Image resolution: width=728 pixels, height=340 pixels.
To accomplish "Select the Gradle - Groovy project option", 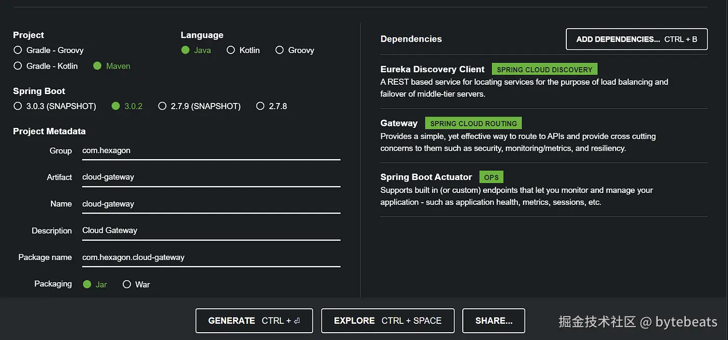I will [18, 50].
